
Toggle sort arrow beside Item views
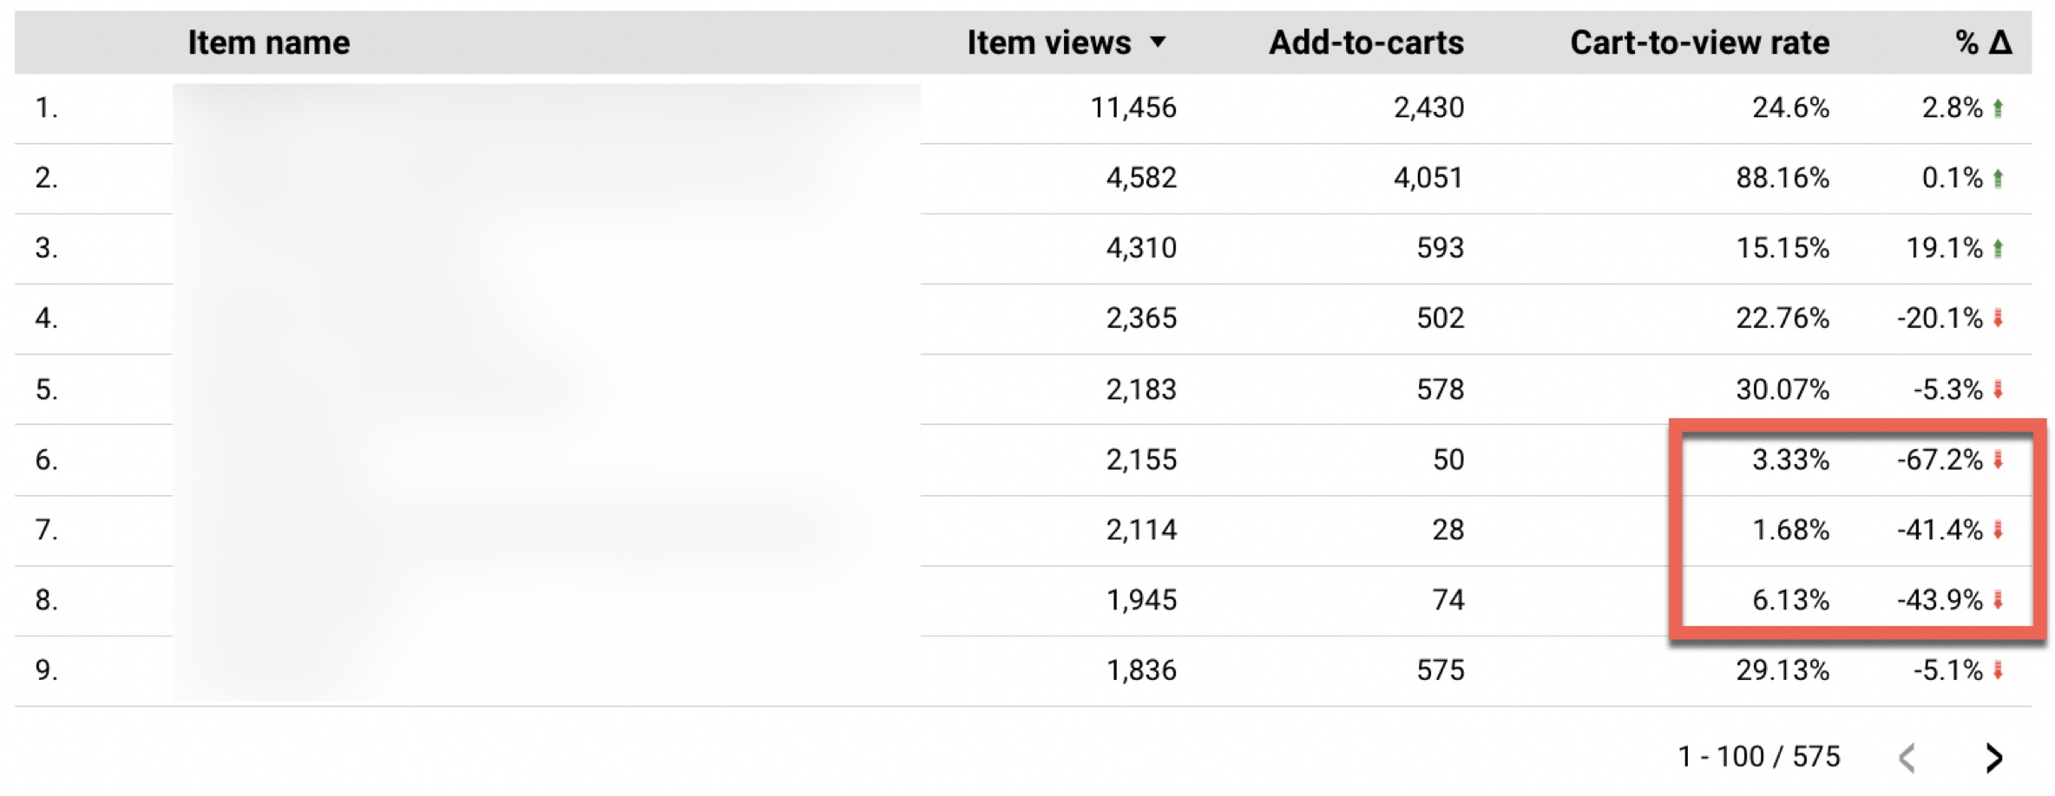(1158, 42)
